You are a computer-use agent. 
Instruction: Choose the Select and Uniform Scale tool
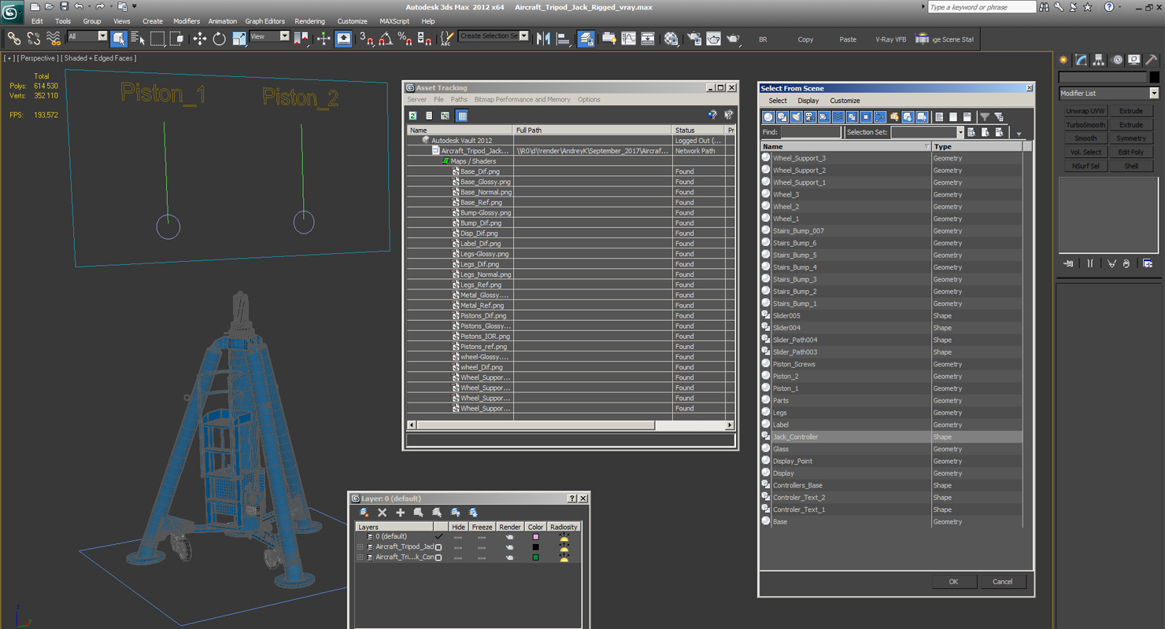coord(239,39)
